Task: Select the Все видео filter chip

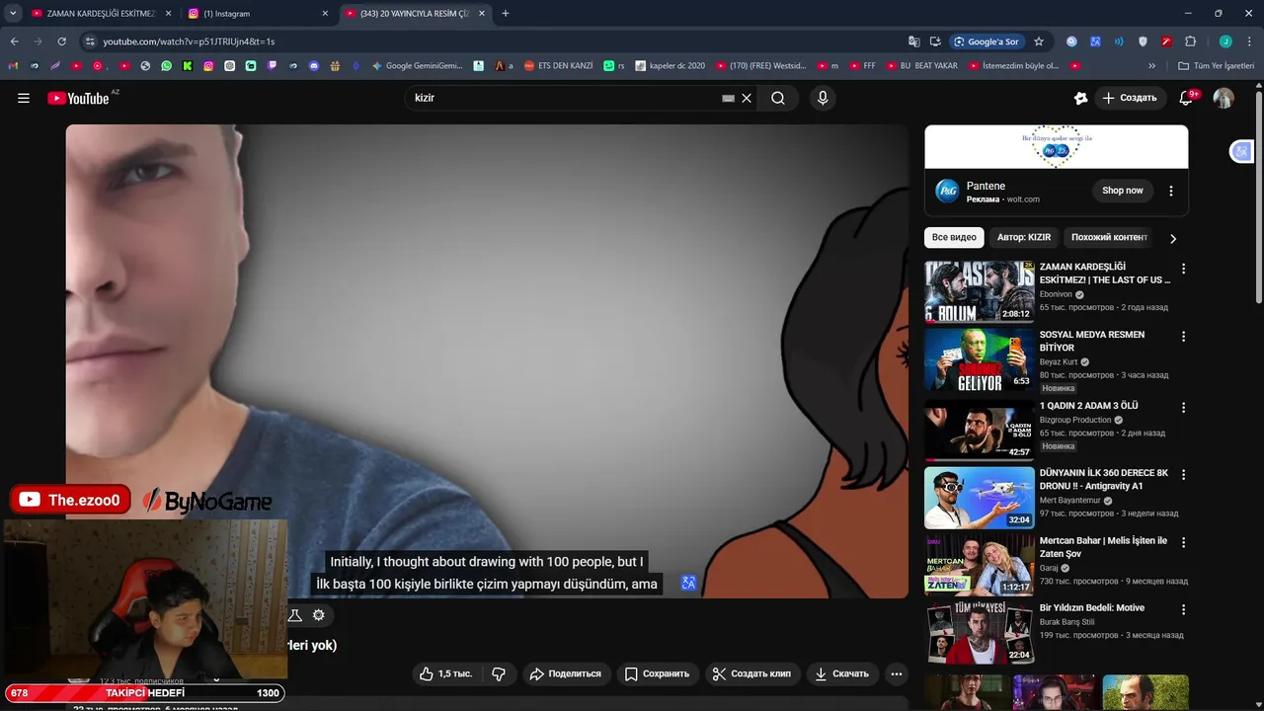Action: click(954, 237)
